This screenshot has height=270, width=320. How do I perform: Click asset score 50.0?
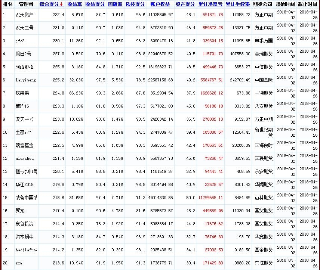(191, 198)
